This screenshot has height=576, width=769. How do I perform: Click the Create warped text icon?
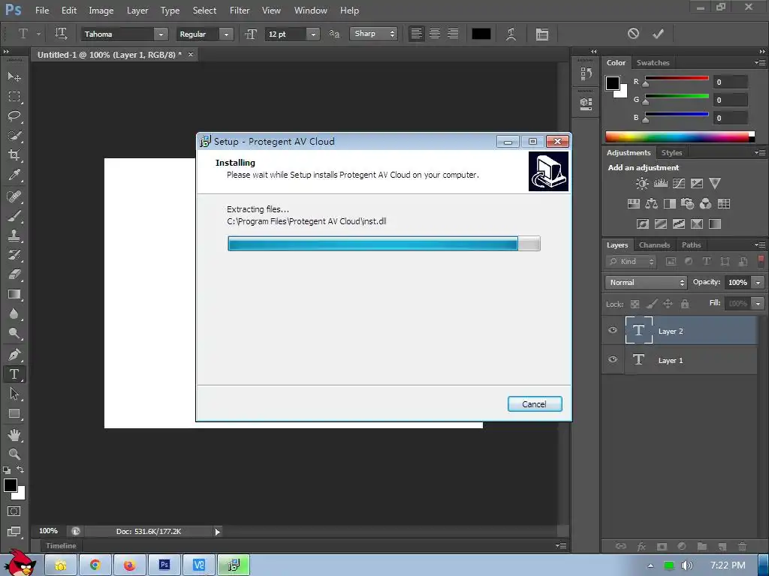(511, 34)
